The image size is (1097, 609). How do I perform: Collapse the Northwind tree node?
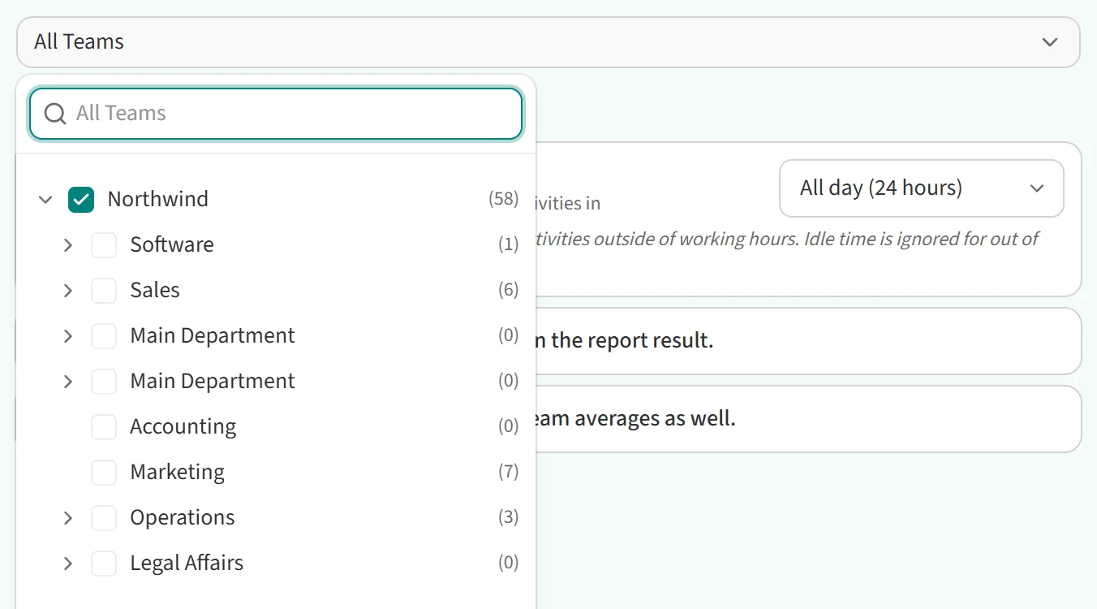point(45,199)
